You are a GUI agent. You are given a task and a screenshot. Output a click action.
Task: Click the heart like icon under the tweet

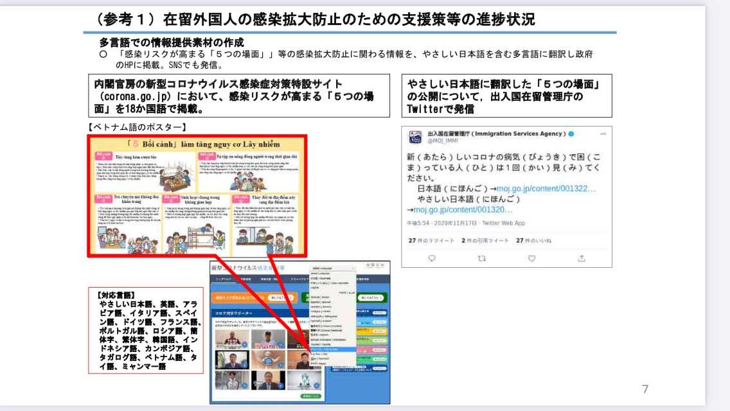coord(531,258)
